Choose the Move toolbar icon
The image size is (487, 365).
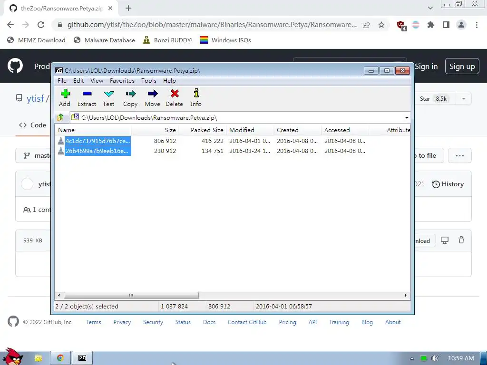pos(153,98)
